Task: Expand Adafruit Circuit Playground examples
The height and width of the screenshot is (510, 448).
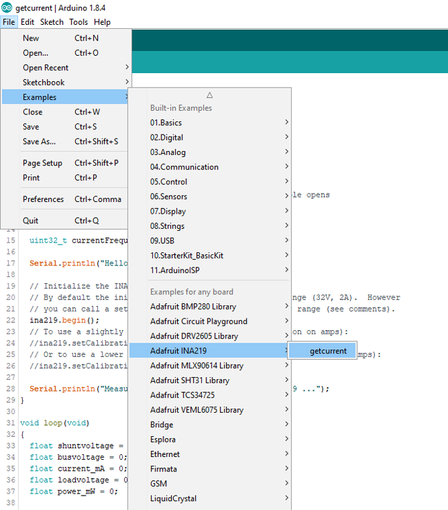Action: [210, 321]
